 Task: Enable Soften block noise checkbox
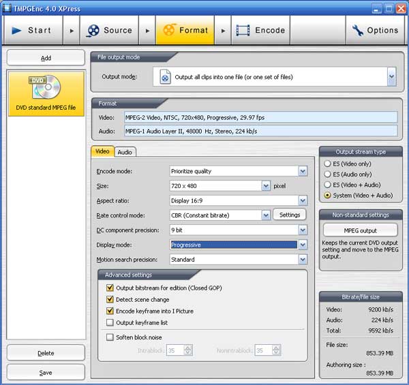coord(110,337)
